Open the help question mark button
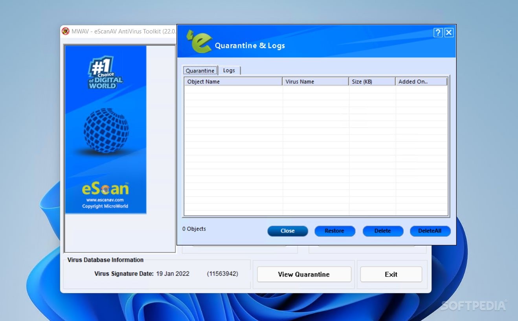The width and height of the screenshot is (518, 321). [438, 33]
